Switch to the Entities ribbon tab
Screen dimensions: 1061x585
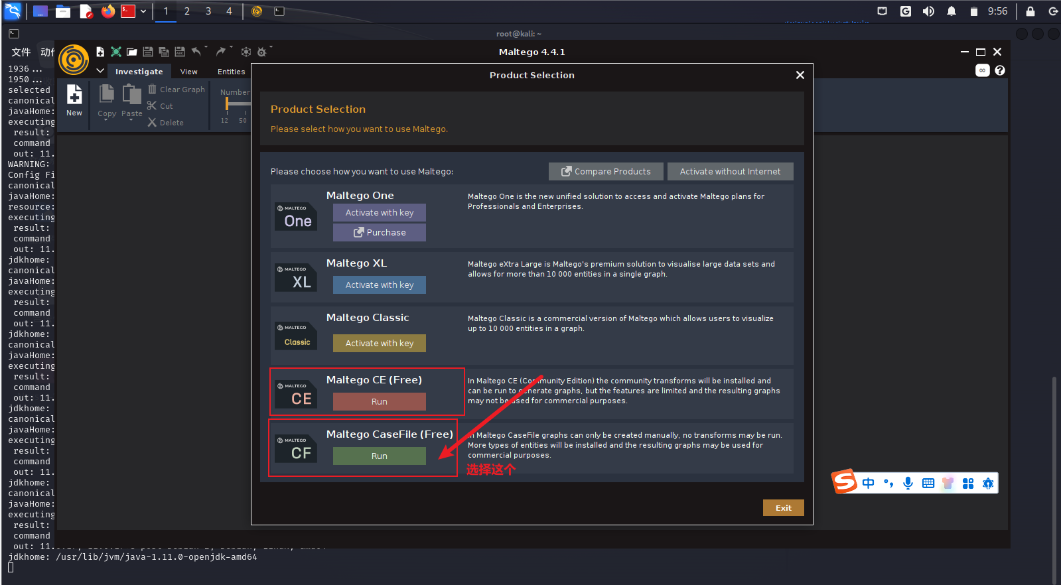232,72
